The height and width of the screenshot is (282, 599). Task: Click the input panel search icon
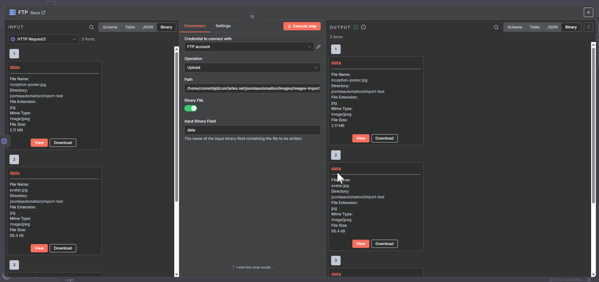(91, 27)
